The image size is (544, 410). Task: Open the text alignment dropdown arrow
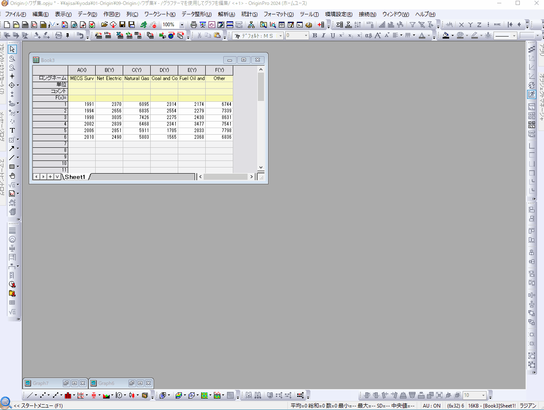(x=401, y=36)
